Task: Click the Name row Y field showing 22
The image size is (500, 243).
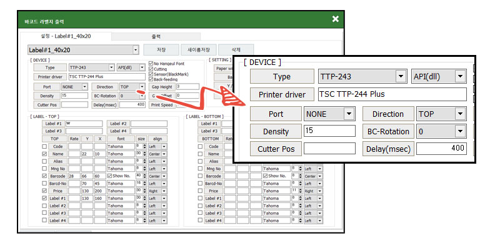Action: [x=87, y=154]
